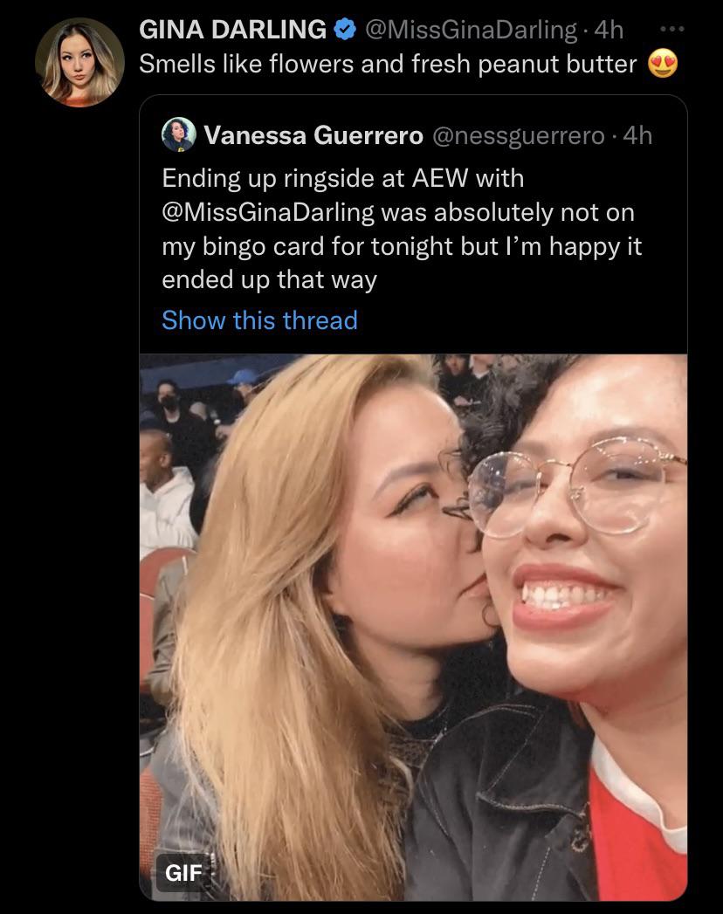723x914 pixels.
Task: Click the blue verified badge
Action: pyautogui.click(x=345, y=30)
